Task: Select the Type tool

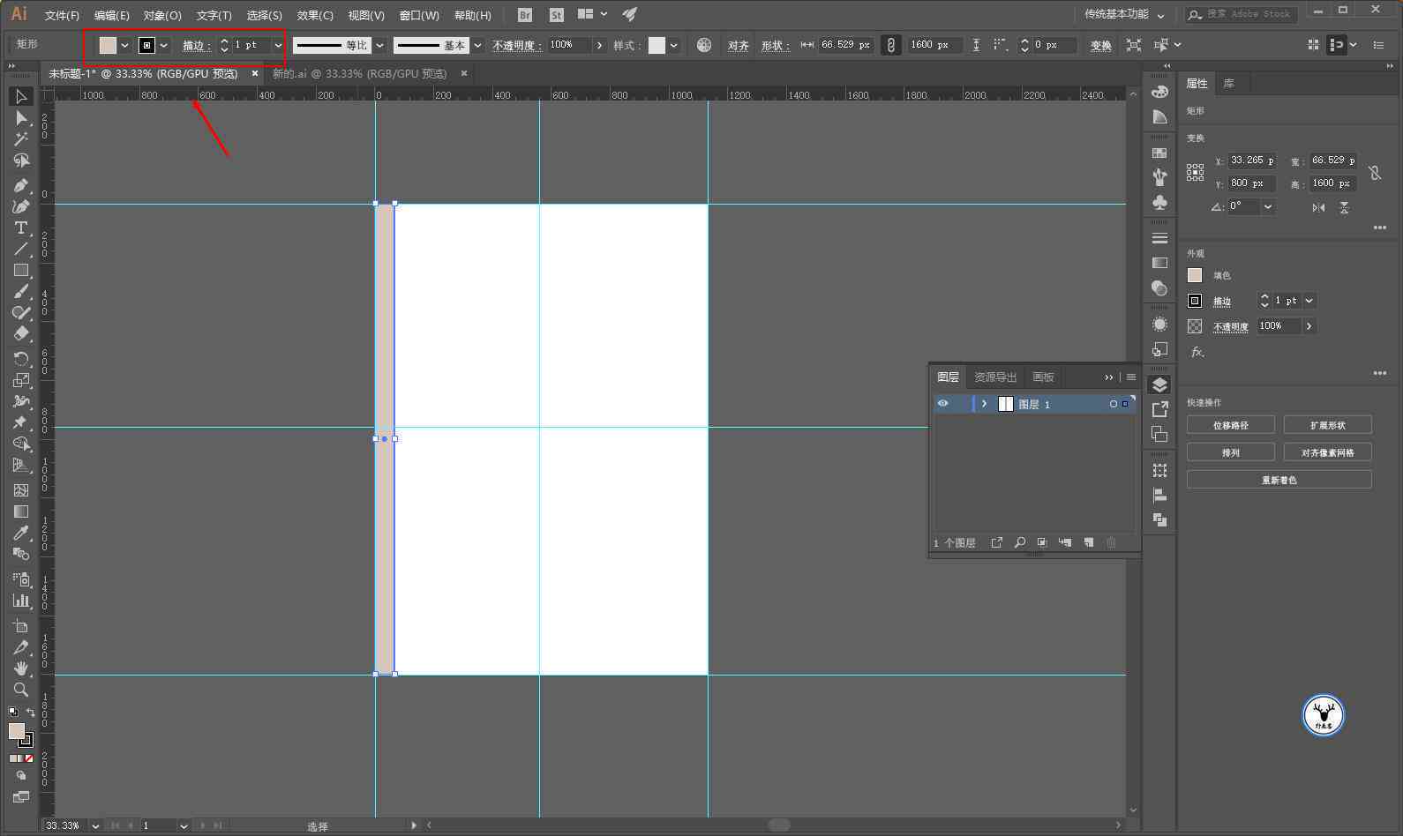Action: [21, 228]
